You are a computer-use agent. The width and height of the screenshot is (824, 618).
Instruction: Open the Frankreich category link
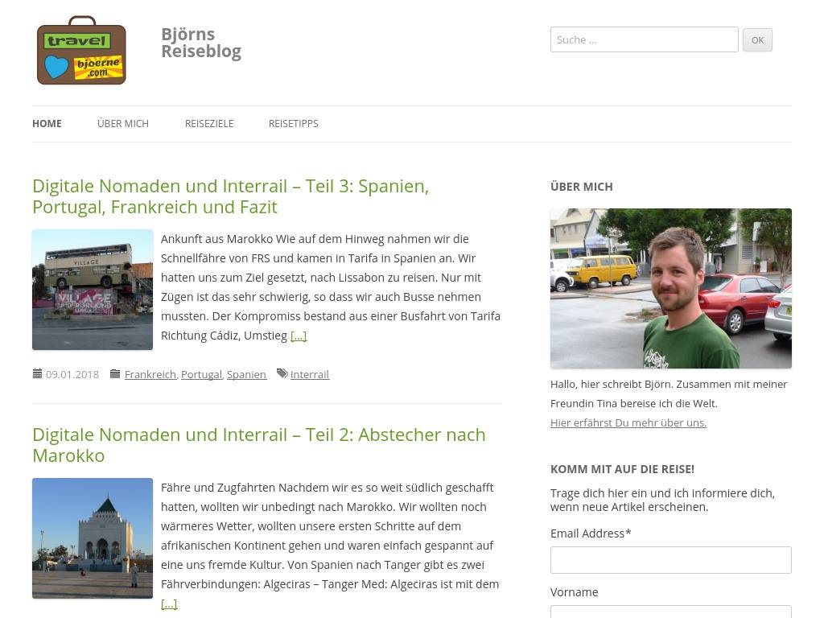150,374
